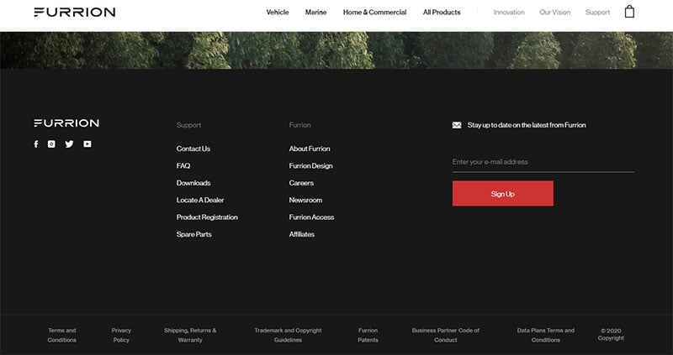The image size is (673, 355).
Task: Go to Spare Parts
Action: [194, 234]
